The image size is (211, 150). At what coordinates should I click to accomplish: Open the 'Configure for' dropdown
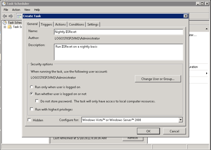(180, 120)
